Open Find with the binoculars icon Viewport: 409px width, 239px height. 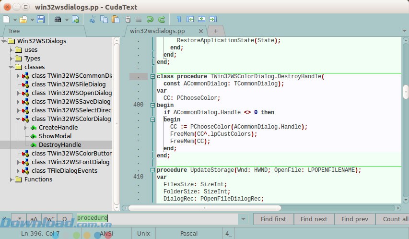point(58,20)
